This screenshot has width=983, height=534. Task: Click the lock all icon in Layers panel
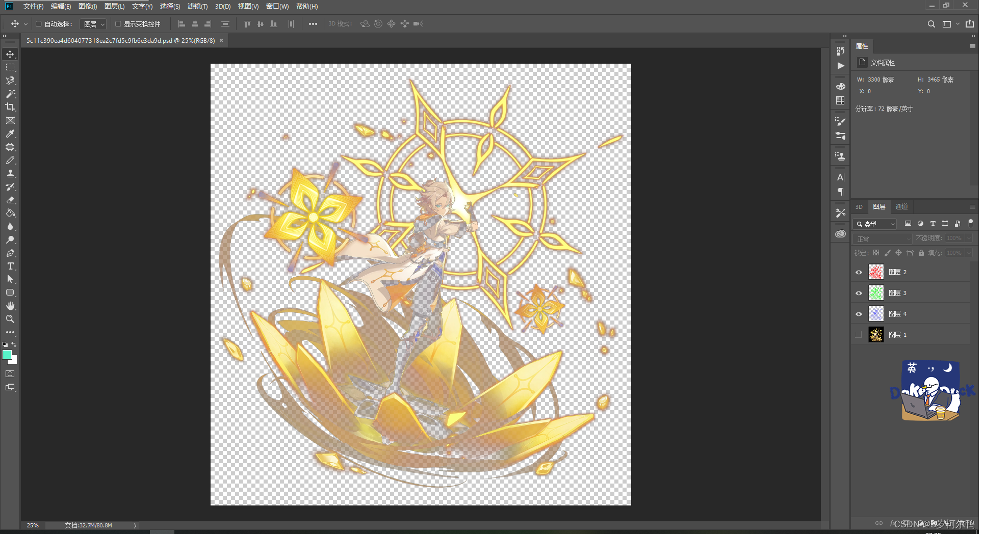[x=921, y=253]
